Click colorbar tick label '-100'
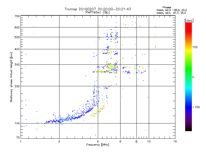 point(196,107)
